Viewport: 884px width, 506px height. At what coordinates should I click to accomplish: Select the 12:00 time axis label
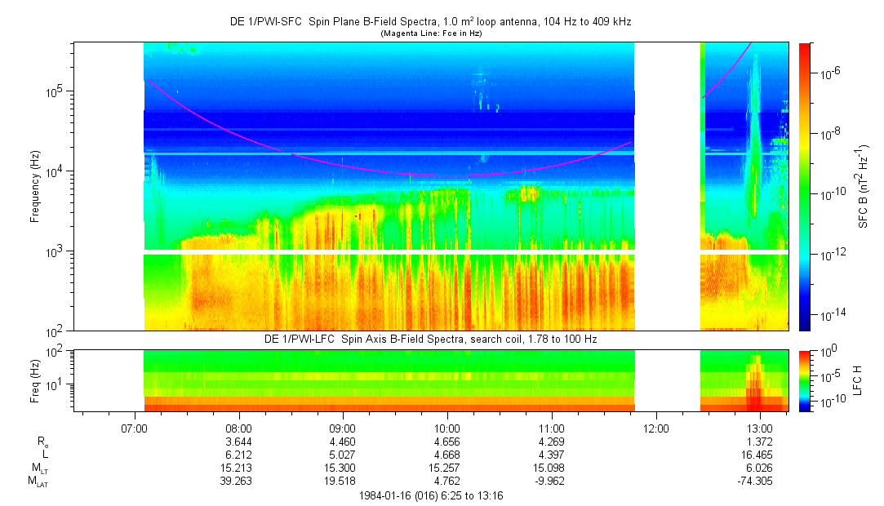655,428
